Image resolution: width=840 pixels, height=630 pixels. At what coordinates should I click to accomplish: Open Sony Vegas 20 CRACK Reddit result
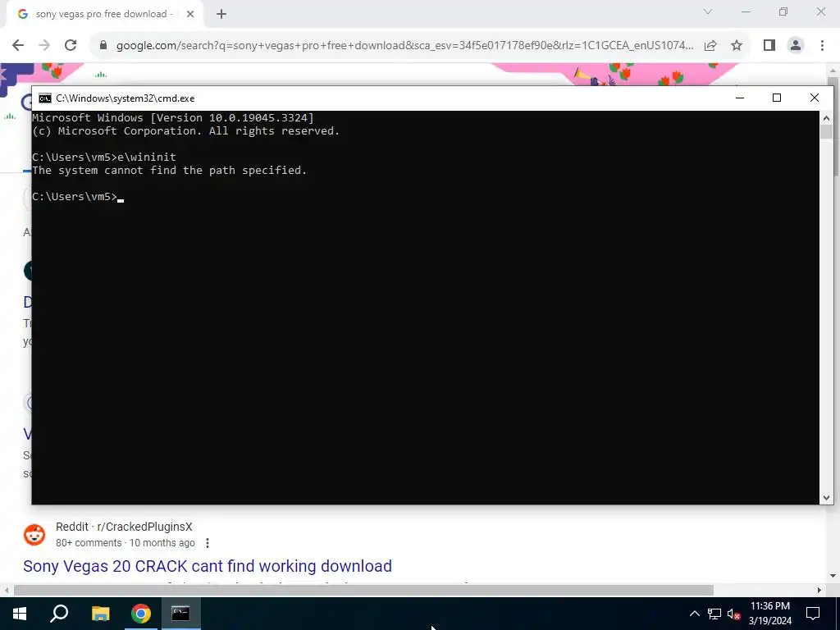point(208,566)
